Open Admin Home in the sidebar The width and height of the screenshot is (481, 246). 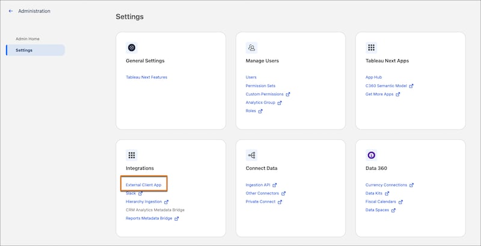coord(28,39)
